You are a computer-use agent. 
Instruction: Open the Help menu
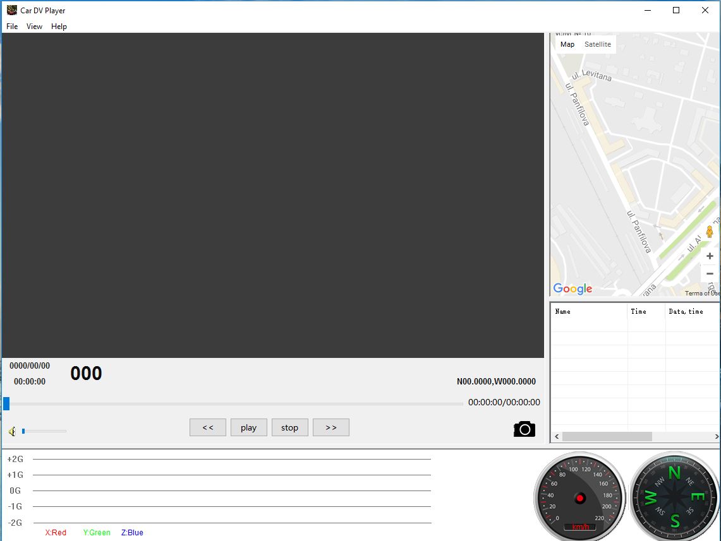(59, 27)
